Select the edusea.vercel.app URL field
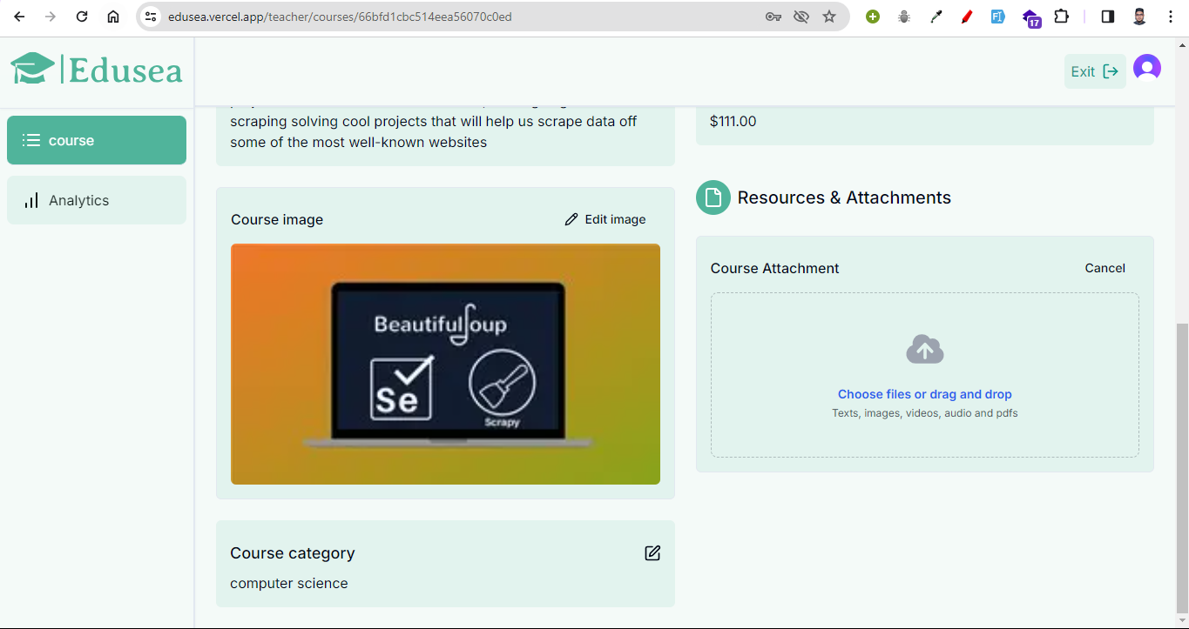This screenshot has height=629, width=1189. [340, 17]
